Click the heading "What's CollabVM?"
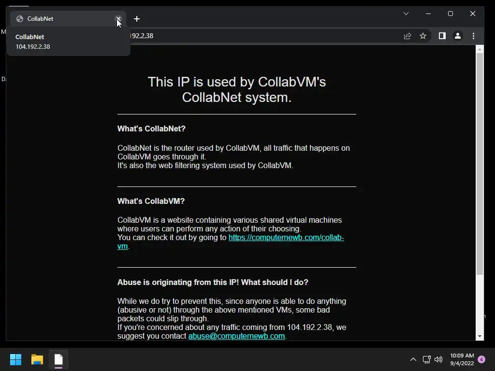495x371 pixels. pos(151,201)
